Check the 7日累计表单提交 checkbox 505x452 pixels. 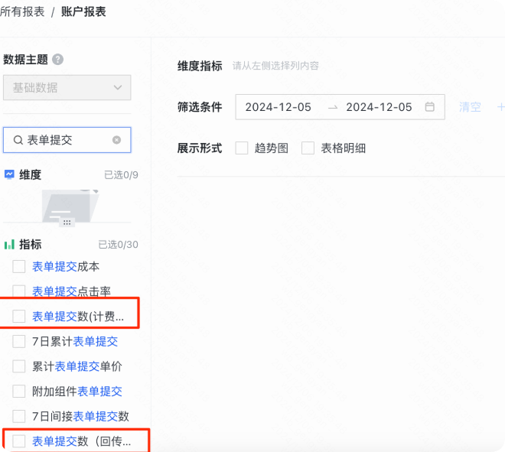19,341
